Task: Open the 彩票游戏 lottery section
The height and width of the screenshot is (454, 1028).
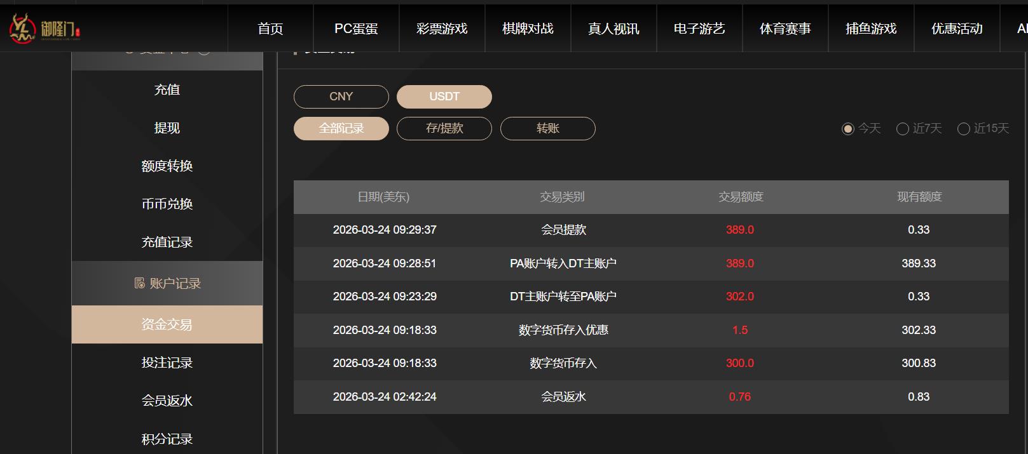Action: [x=442, y=28]
